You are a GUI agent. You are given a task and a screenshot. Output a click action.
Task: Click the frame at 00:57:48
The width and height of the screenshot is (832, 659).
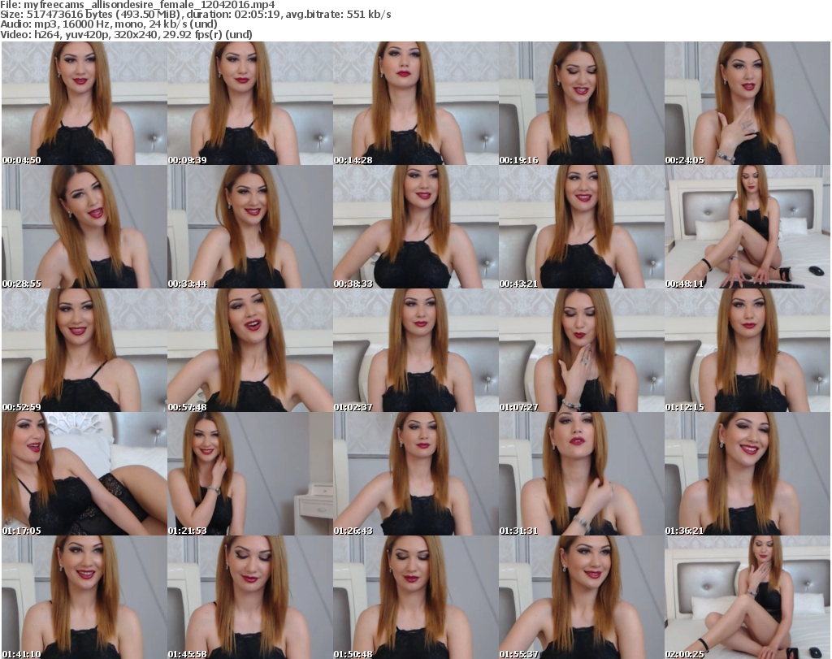[250, 351]
